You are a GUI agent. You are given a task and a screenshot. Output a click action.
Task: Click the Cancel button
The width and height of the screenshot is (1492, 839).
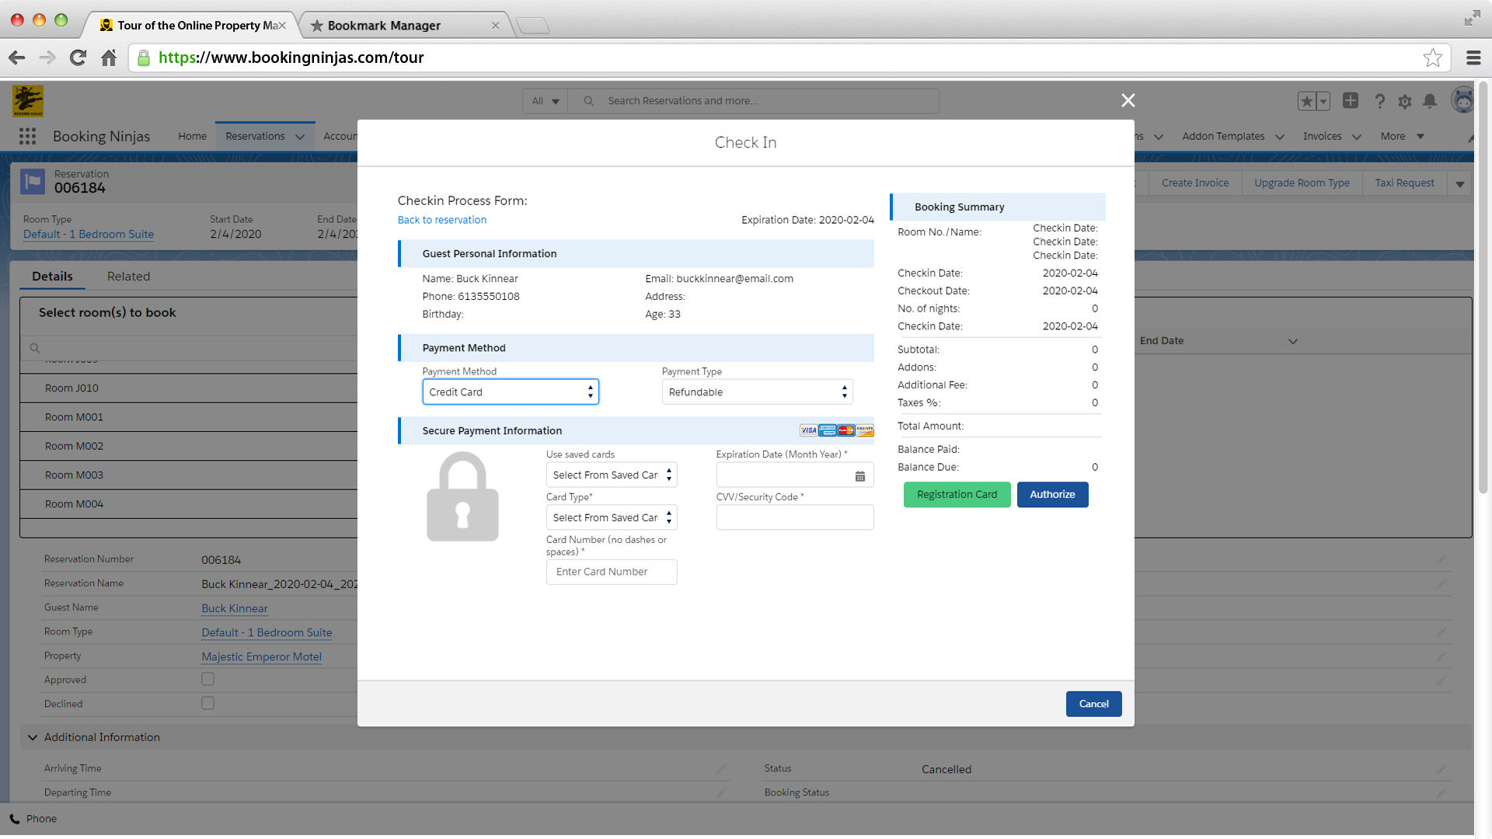(1093, 704)
